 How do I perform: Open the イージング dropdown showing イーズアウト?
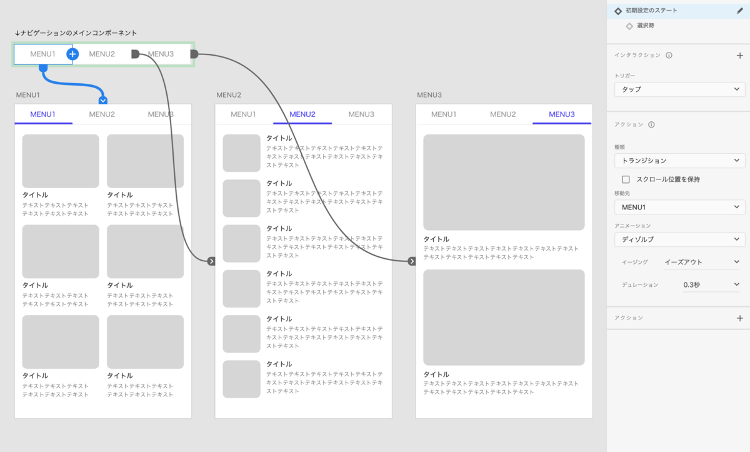tap(702, 262)
